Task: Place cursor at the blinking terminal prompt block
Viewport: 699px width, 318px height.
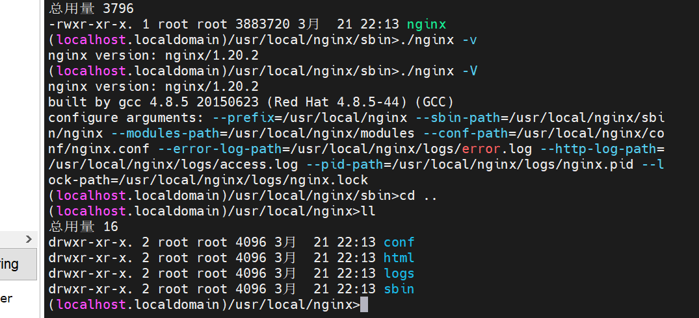Action: pyautogui.click(x=363, y=305)
